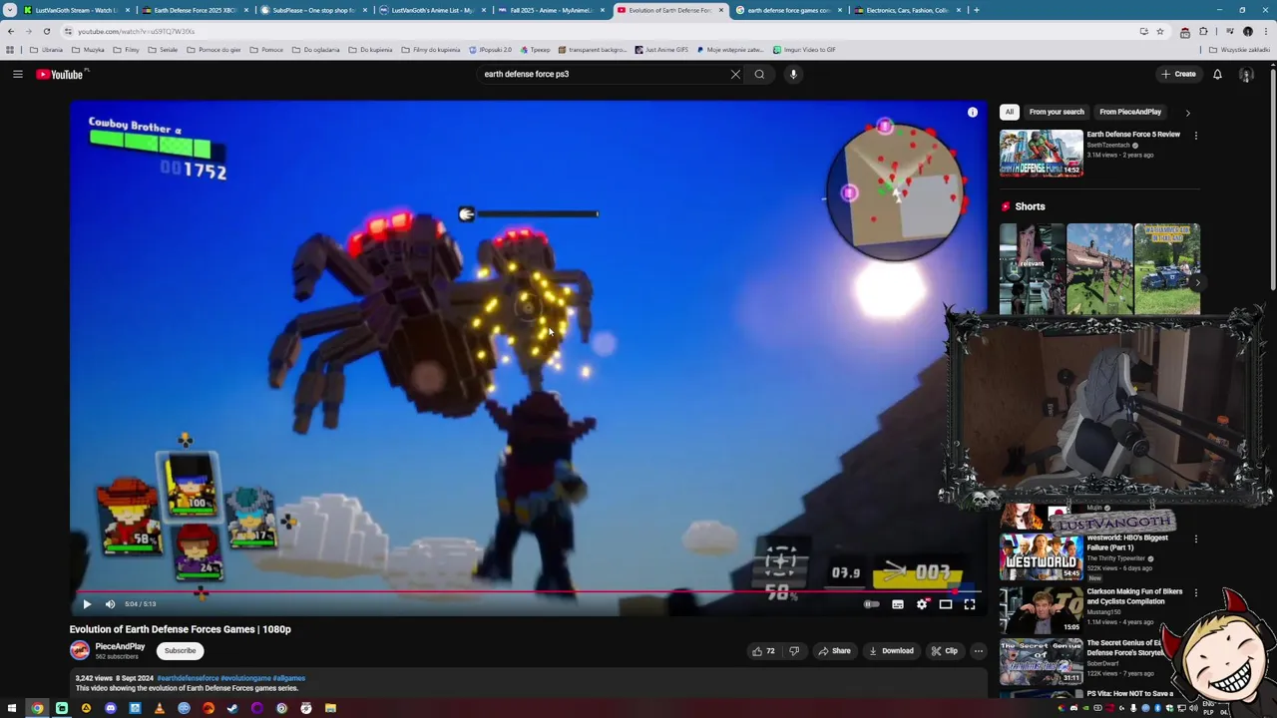
Task: Open the Muzyka bookmarks folder
Action: [88, 49]
